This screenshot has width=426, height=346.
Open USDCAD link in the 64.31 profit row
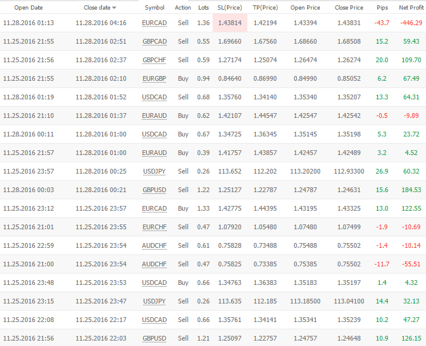tap(155, 97)
